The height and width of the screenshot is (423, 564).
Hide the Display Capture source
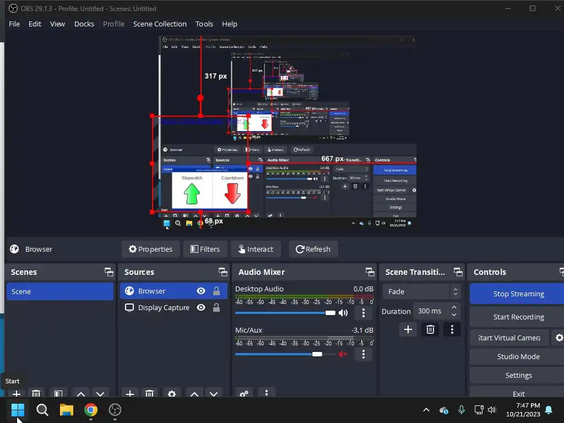201,307
